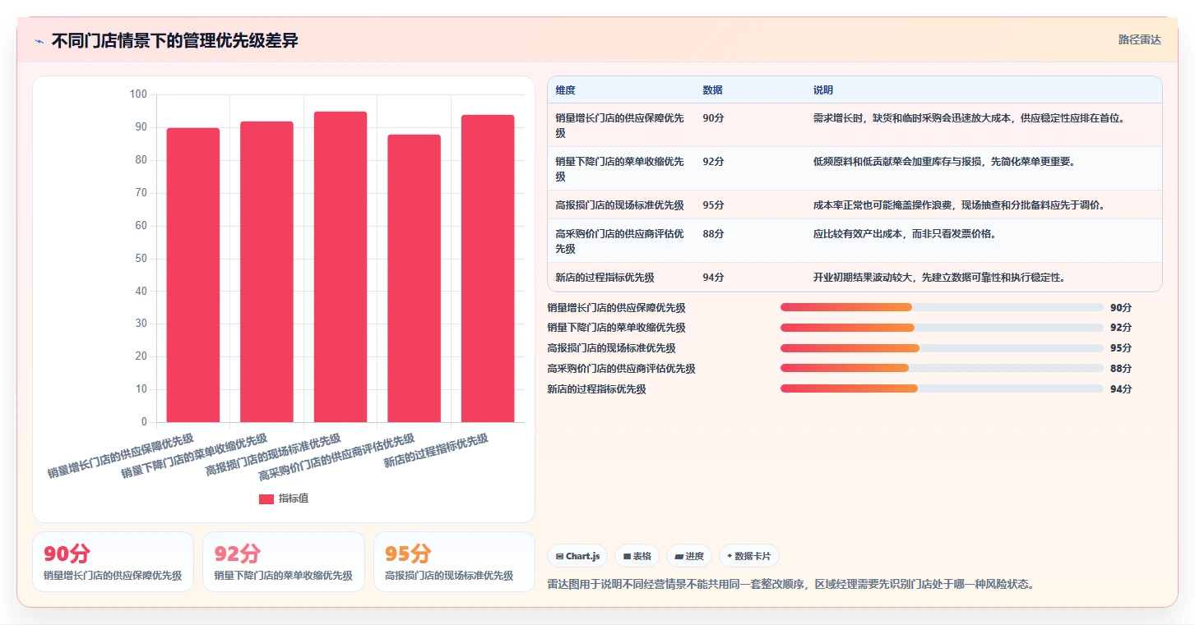This screenshot has height=625, width=1195.
Task: Click the lightning icon beside the panel title
Action: point(39,40)
